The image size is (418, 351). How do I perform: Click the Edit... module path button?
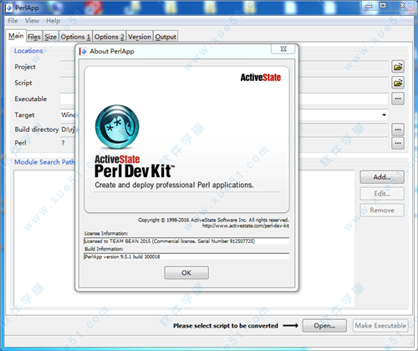pos(382,194)
